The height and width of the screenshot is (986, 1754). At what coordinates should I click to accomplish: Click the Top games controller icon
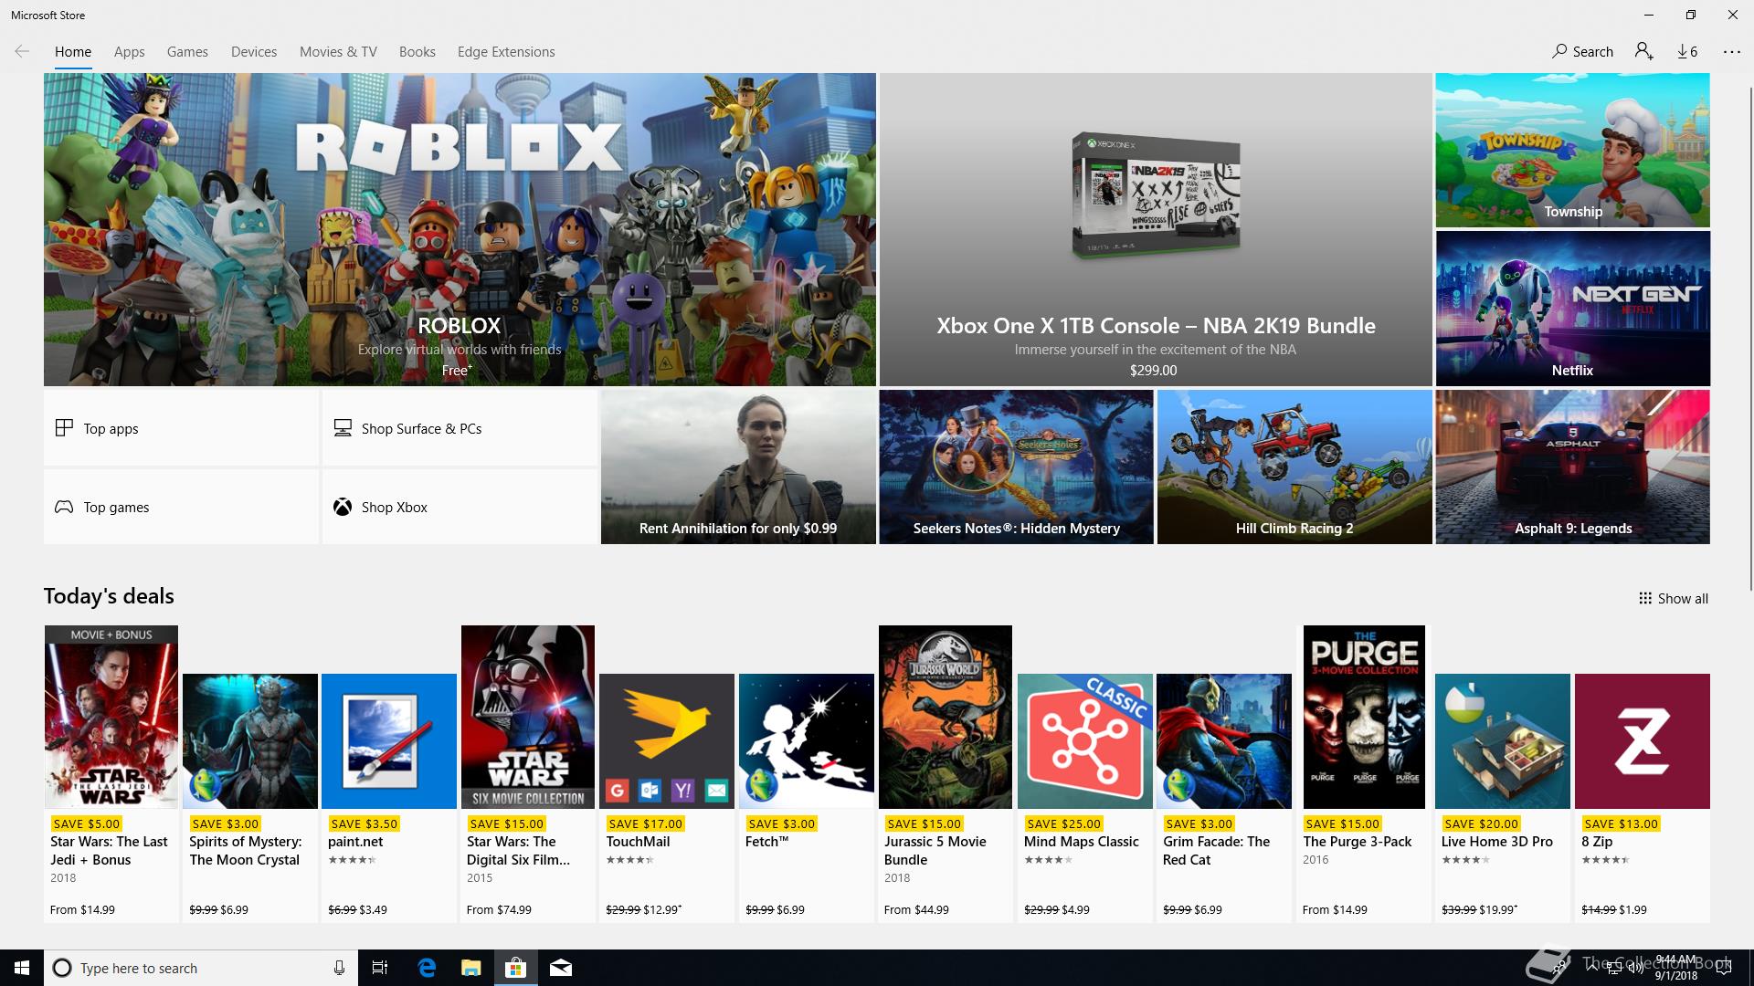64,507
